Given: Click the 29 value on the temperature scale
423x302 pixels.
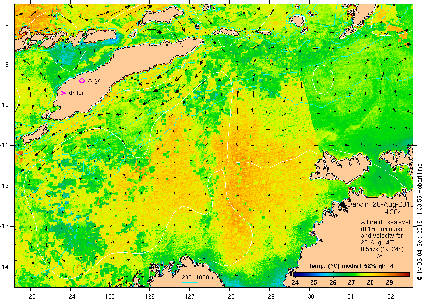Looking at the screenshot, I should point(389,283).
